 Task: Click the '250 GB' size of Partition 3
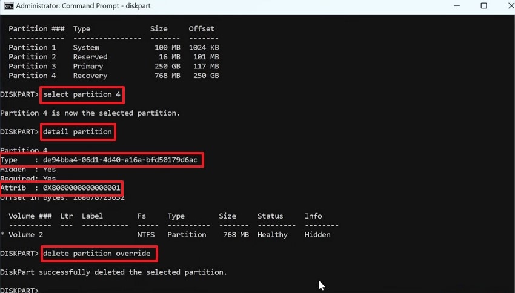(167, 66)
